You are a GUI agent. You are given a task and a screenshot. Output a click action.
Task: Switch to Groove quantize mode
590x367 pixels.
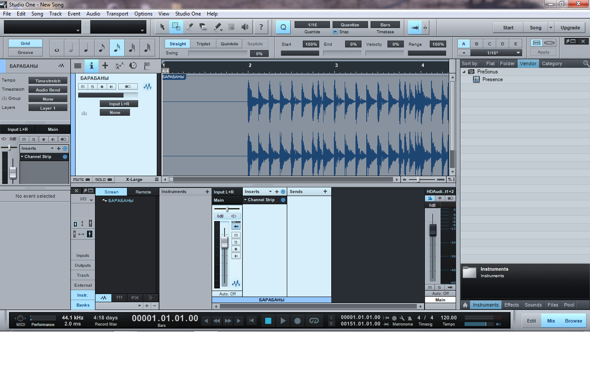[25, 52]
